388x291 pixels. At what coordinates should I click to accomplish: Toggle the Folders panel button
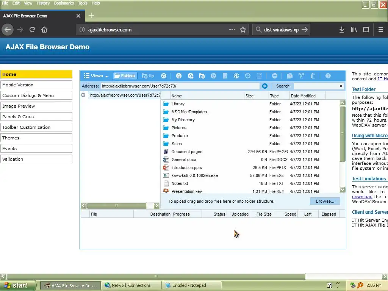(x=125, y=76)
